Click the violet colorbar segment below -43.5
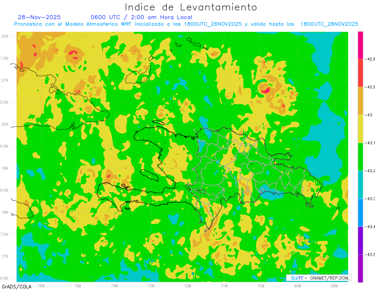Screen dimensions: 375x290 (x=360, y=268)
